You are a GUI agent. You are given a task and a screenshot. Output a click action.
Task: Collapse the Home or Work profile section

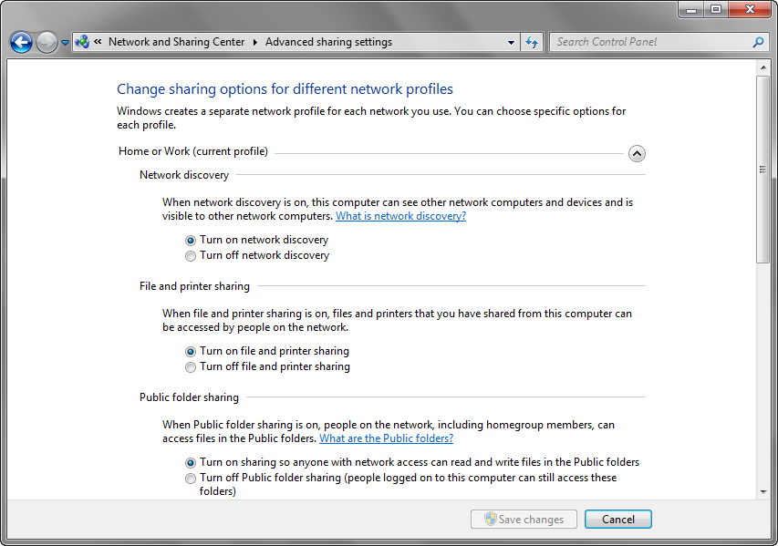[x=637, y=154]
